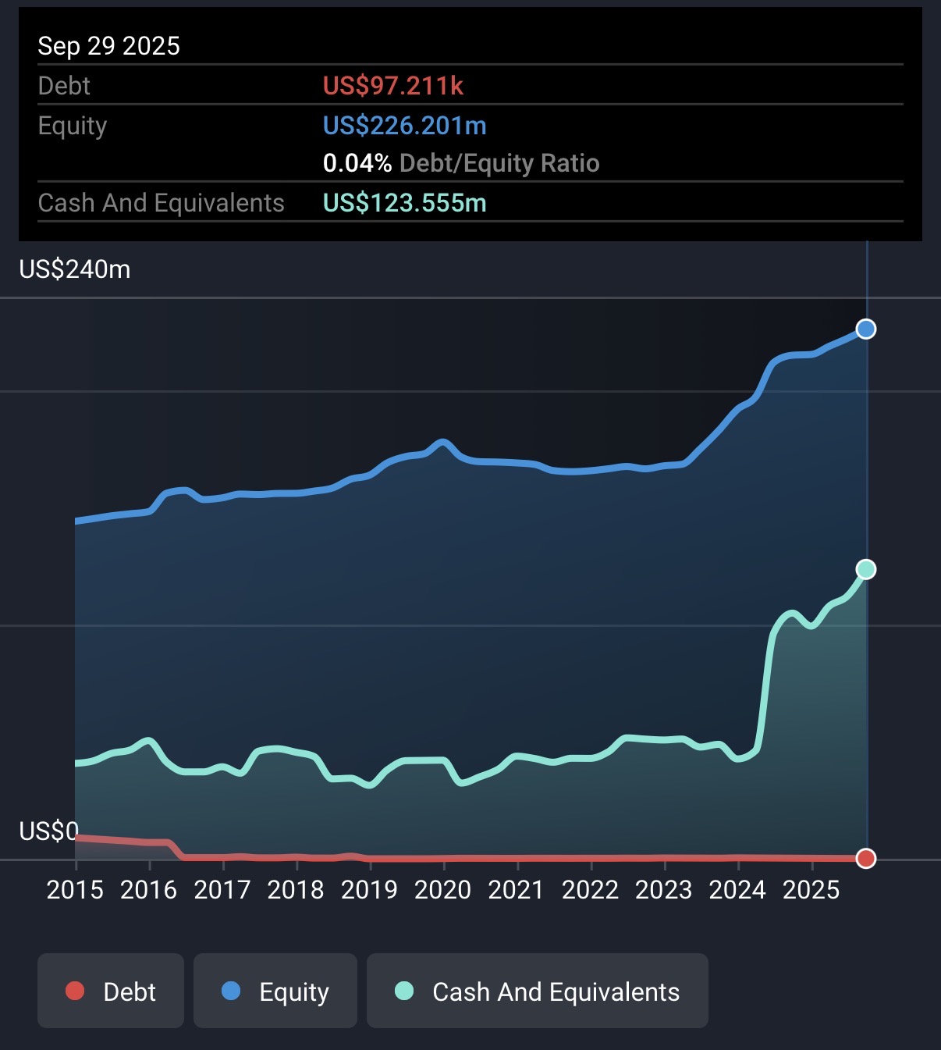Click the teal dot in the Cash legend

point(404,991)
